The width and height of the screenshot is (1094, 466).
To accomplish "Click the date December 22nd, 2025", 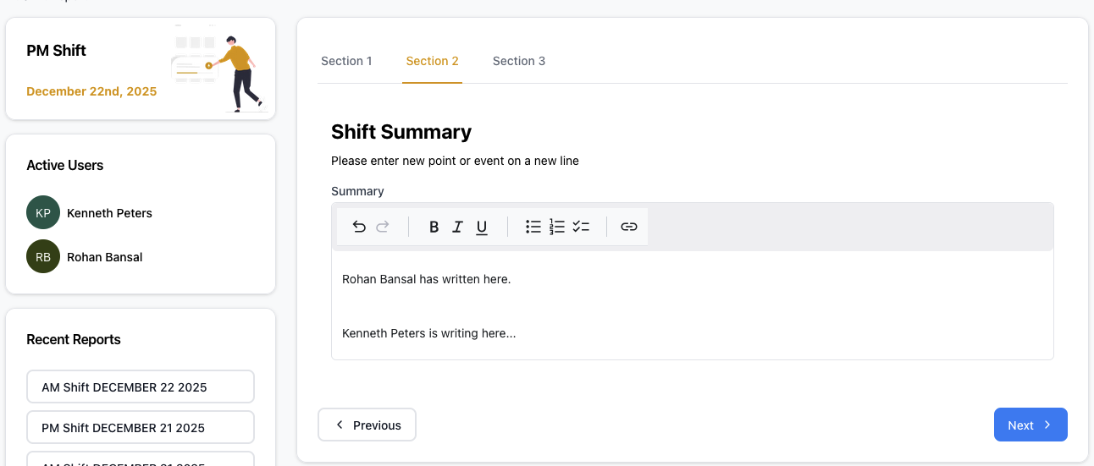I will click(x=91, y=91).
